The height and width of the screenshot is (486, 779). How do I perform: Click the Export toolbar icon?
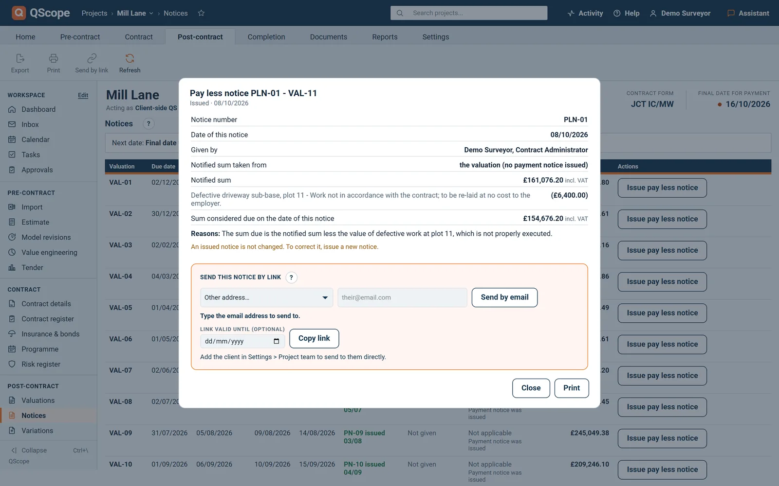point(20,64)
